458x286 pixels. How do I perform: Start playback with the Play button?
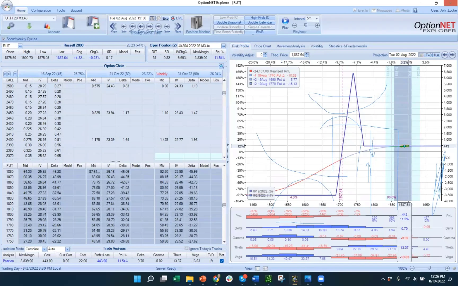pyautogui.click(x=285, y=23)
